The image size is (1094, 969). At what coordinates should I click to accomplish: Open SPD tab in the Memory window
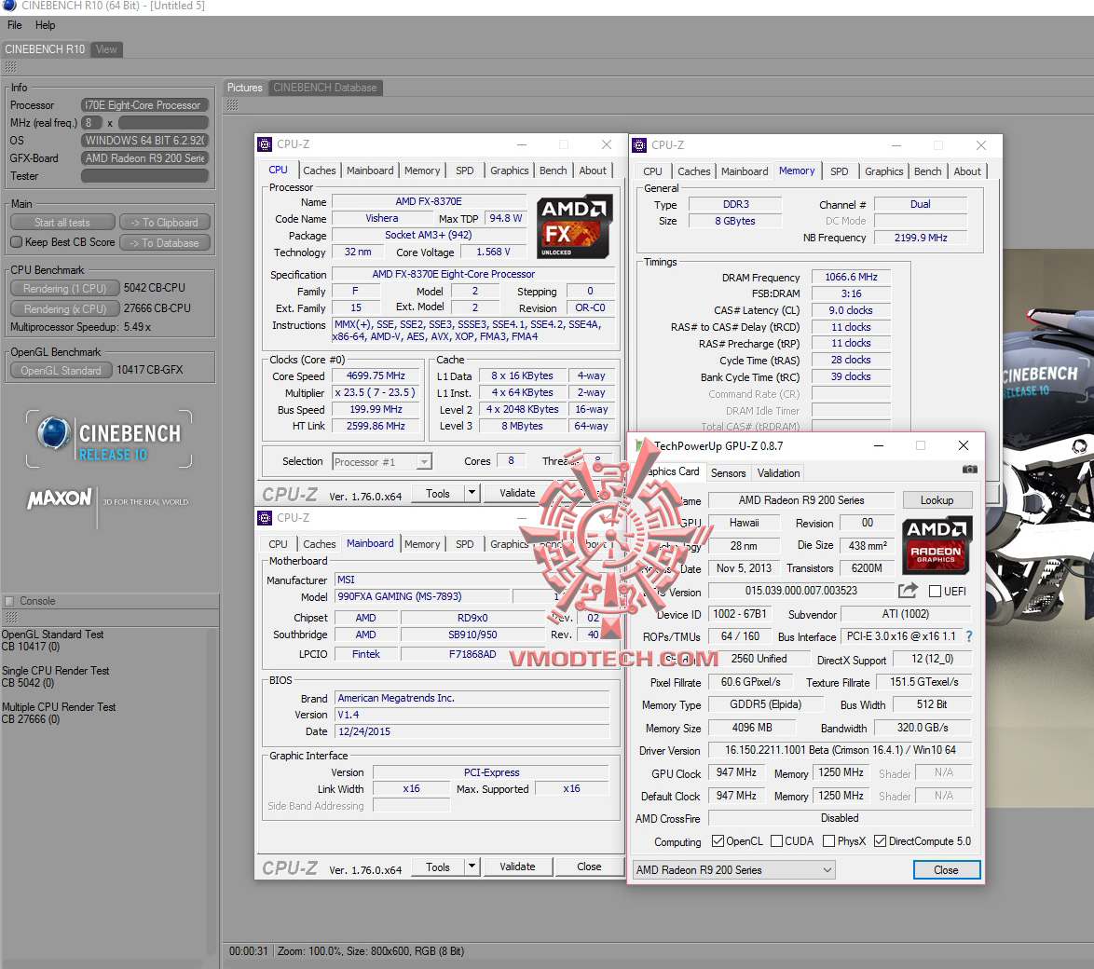point(840,171)
